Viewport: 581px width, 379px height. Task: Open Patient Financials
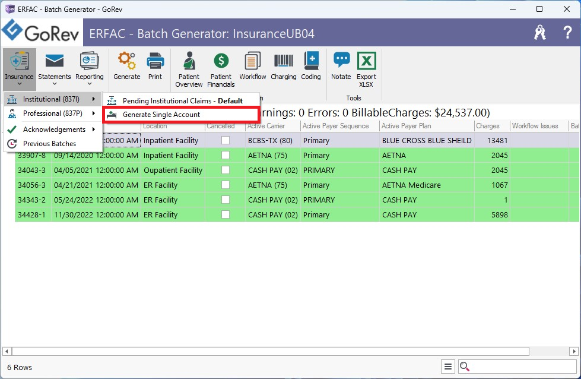[221, 70]
